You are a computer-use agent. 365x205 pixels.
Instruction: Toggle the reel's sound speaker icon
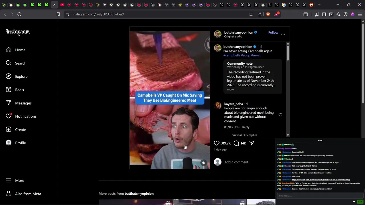click(x=204, y=163)
